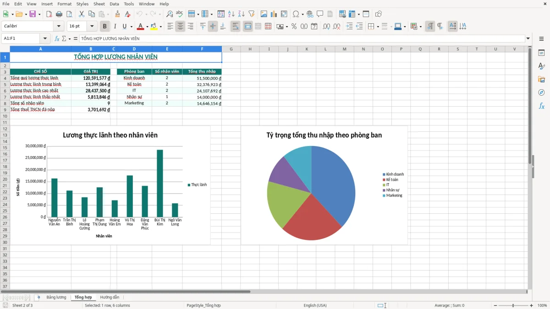Open the font color dropdown arrow
The height and width of the screenshot is (309, 550).
coord(147,27)
